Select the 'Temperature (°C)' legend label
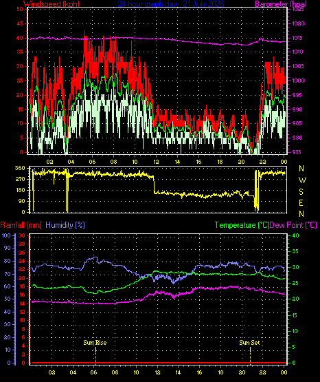The height and width of the screenshot is (382, 320). tap(242, 225)
